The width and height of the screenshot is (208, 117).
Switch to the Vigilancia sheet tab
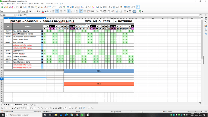click(x=33, y=105)
